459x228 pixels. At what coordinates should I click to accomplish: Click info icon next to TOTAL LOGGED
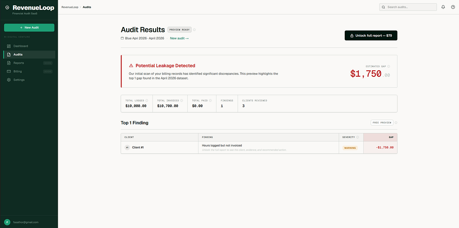point(147,101)
